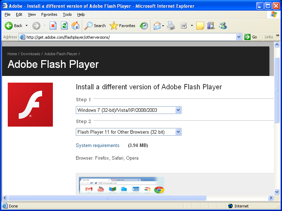Open the Search pane magnifier
Image resolution: width=282 pixels, height=211 pixels.
(88, 26)
